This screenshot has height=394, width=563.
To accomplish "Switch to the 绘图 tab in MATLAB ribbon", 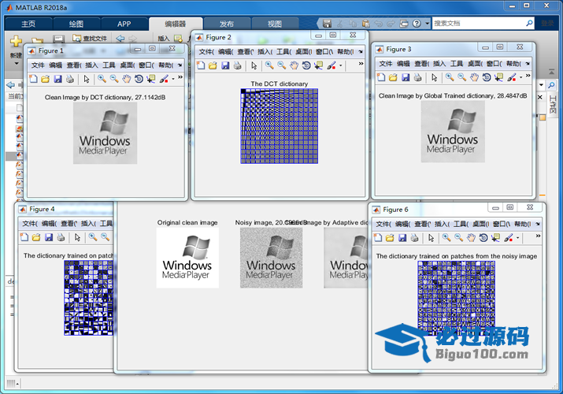I will coord(76,24).
